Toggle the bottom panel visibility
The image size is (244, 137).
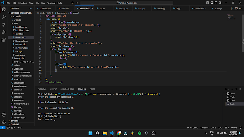click(212, 3)
